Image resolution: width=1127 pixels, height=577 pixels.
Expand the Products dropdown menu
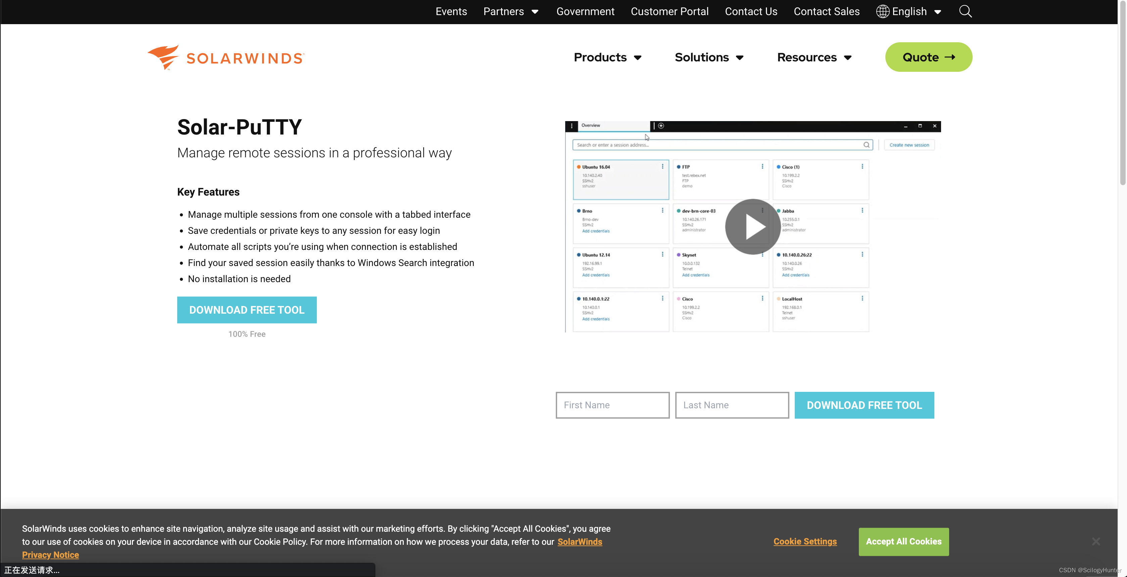(x=607, y=57)
